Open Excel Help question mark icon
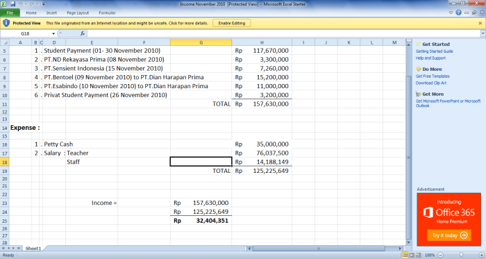Image resolution: width=486 pixels, height=259 pixels. click(x=458, y=12)
